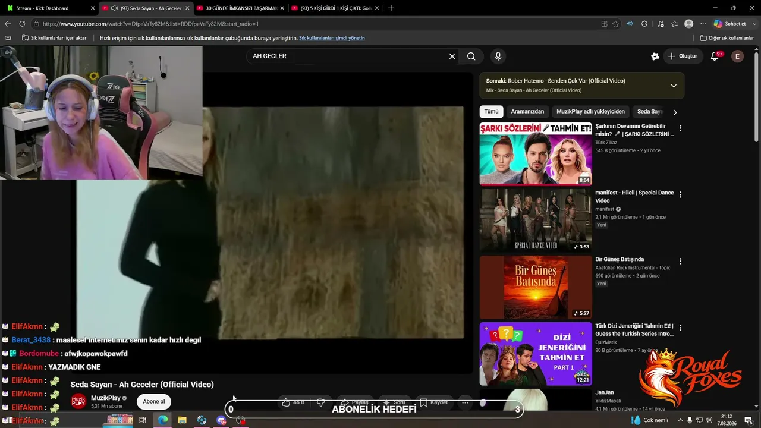
Task: Expand the Sonraki mix playlist panel
Action: pos(674,86)
